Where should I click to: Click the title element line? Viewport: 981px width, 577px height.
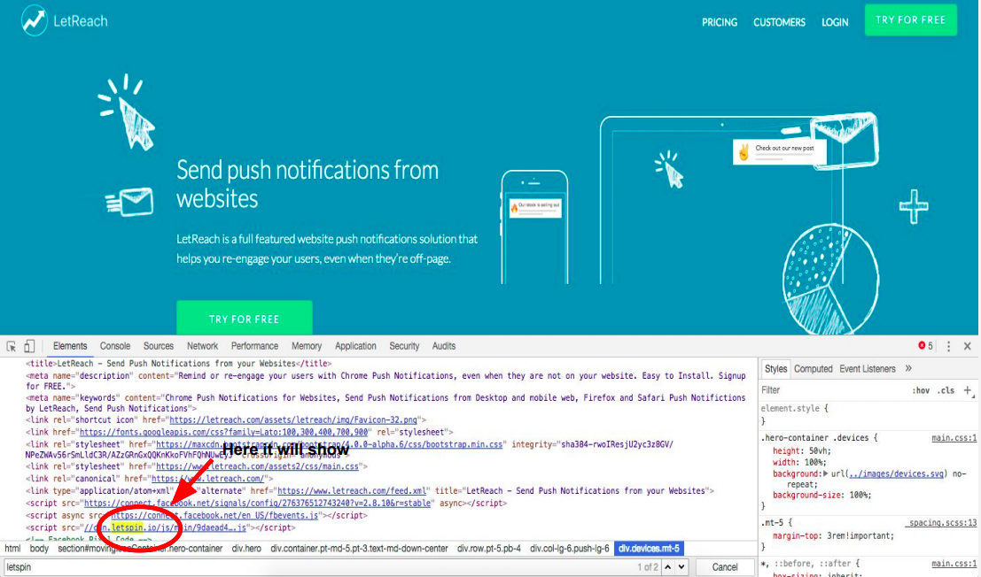[x=179, y=364]
